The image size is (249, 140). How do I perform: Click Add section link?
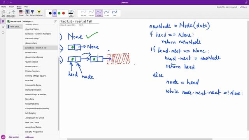pos(14,137)
